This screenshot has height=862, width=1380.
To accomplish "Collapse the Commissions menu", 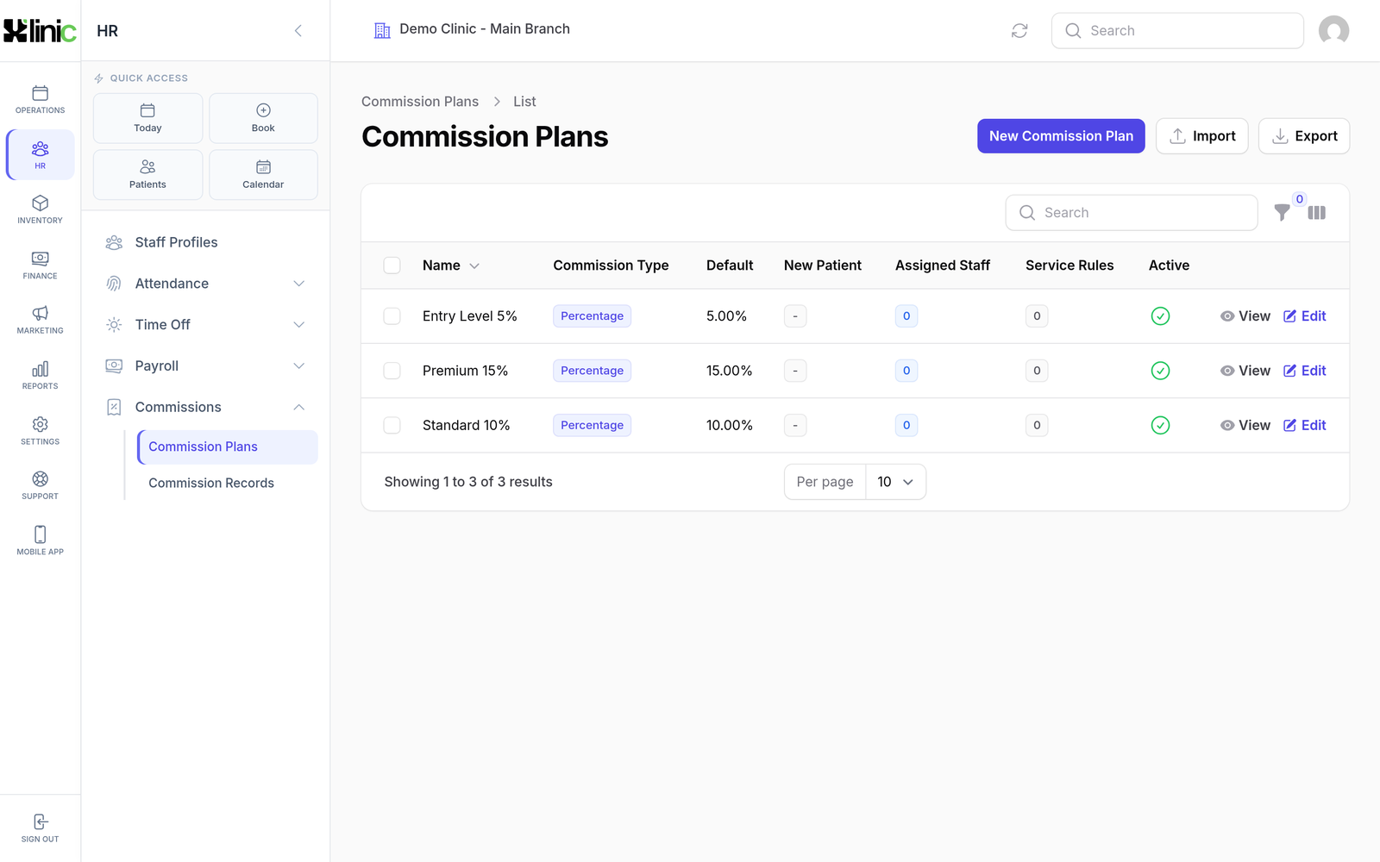I will point(205,407).
